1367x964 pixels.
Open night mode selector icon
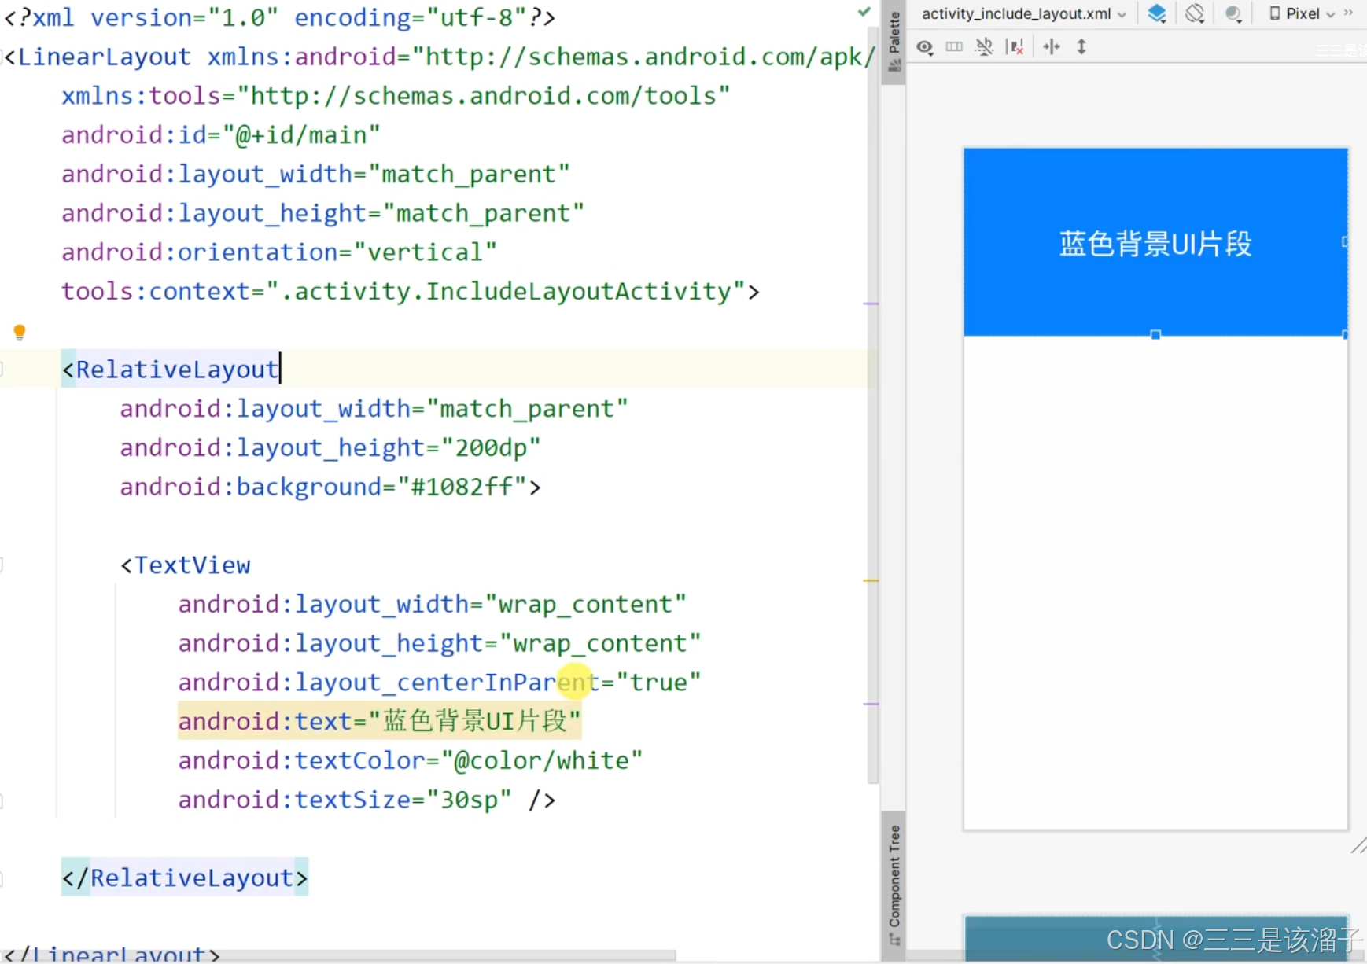(1234, 14)
